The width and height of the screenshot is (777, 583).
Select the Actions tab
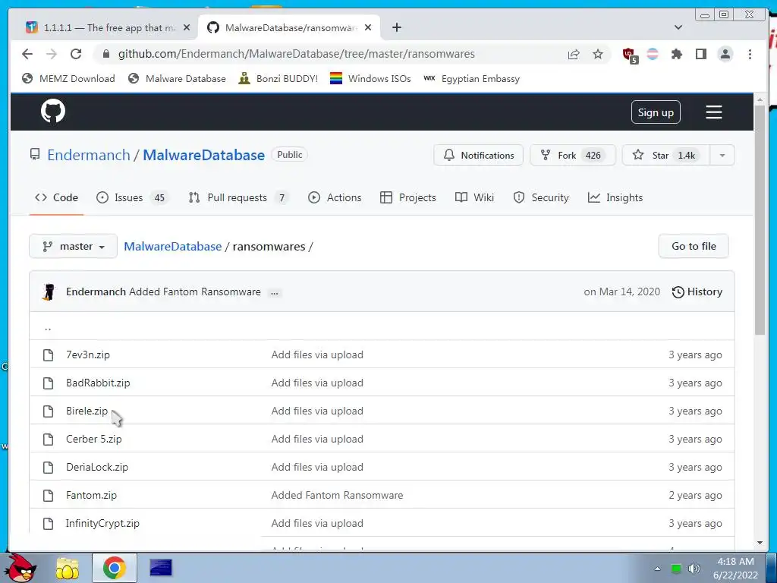pyautogui.click(x=335, y=198)
